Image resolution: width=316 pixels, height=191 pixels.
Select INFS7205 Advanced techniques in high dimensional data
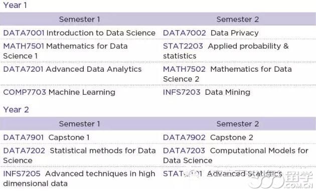click(79, 178)
